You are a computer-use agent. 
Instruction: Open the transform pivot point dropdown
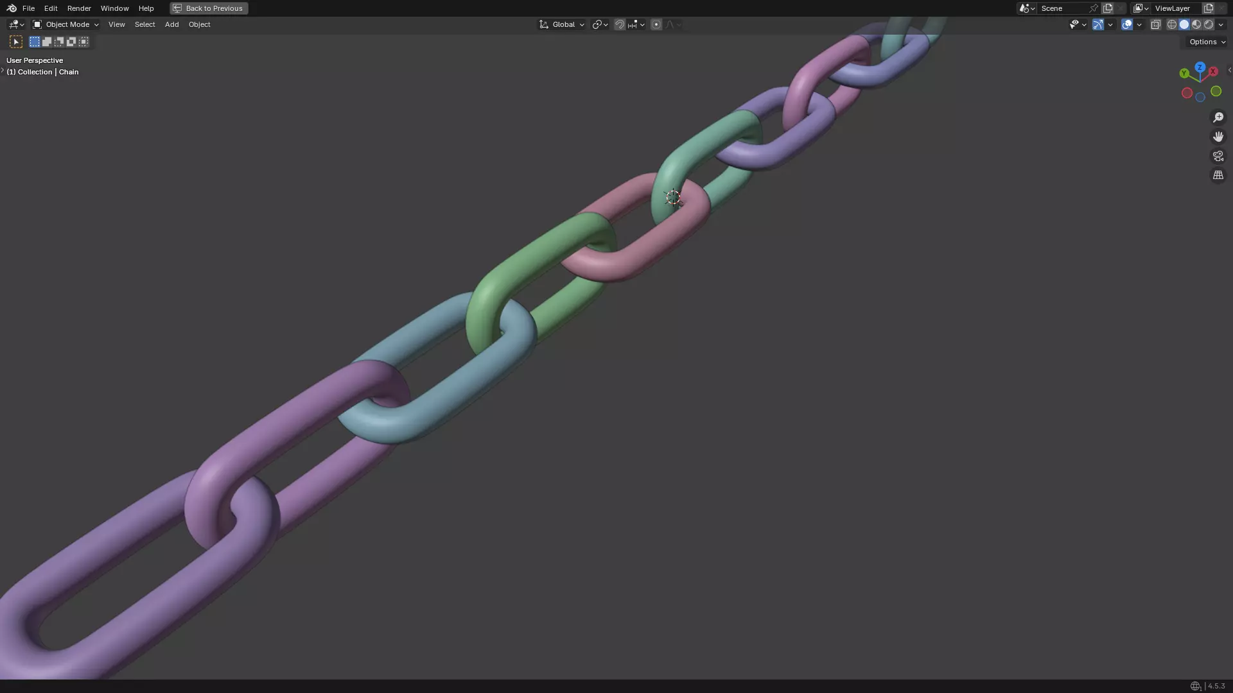click(x=600, y=24)
